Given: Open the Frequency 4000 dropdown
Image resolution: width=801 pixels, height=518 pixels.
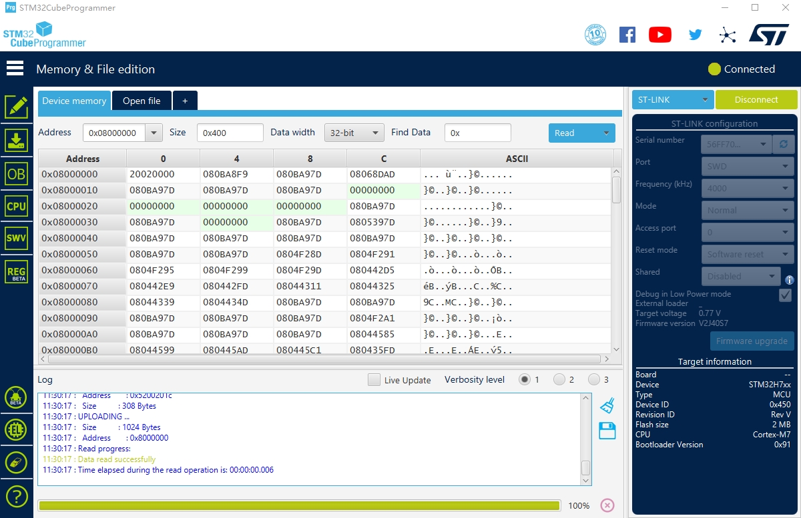Looking at the screenshot, I should tap(747, 188).
